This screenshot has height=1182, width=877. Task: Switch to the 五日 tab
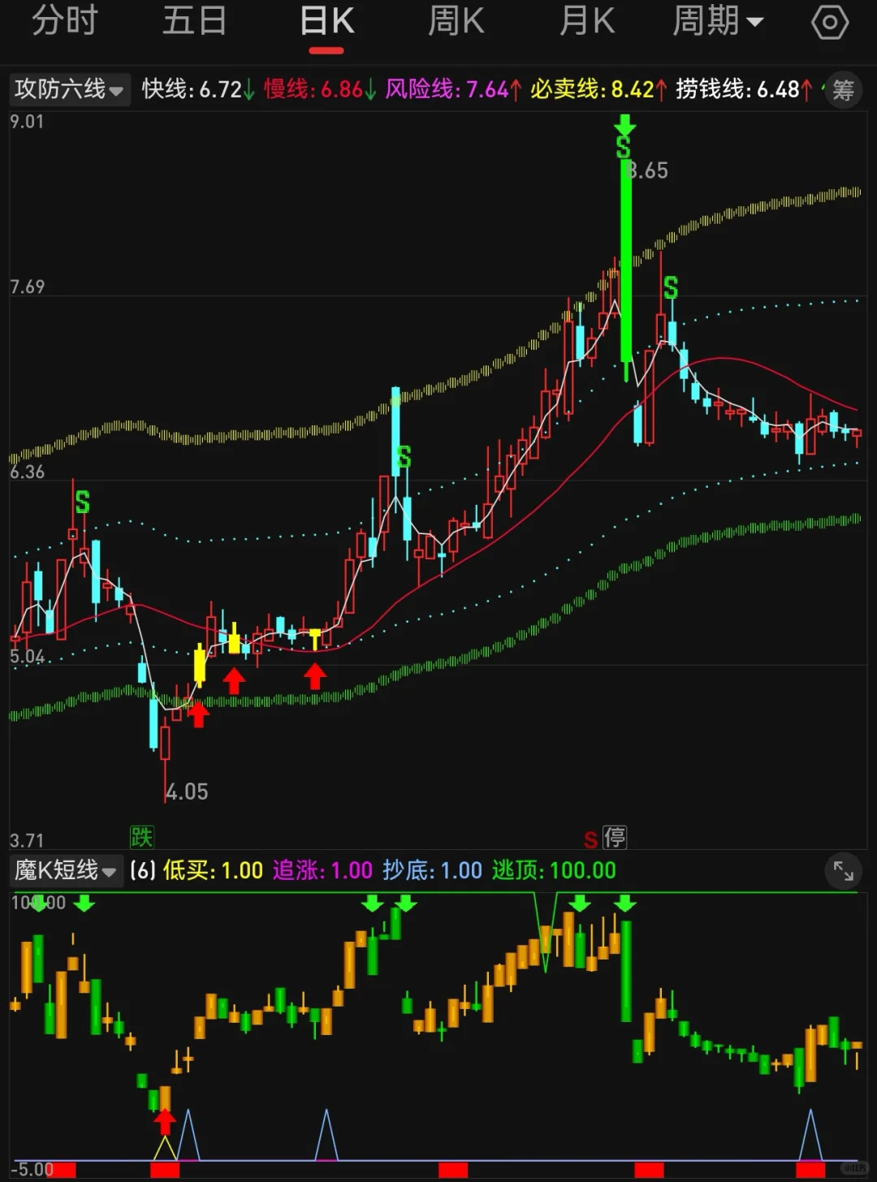pos(195,21)
